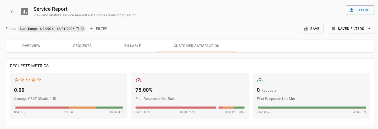The width and height of the screenshot is (378, 129).
Task: Click the fifth CSAT star icon
Action: (39, 80)
